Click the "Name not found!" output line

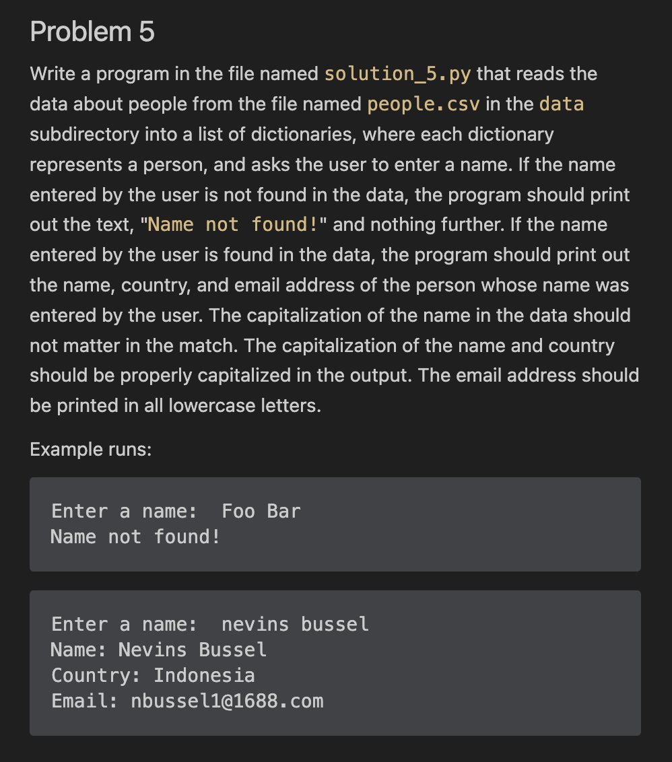coord(135,537)
